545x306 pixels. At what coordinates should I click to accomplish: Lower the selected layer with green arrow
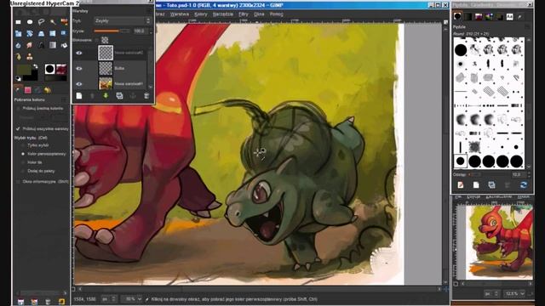point(106,96)
